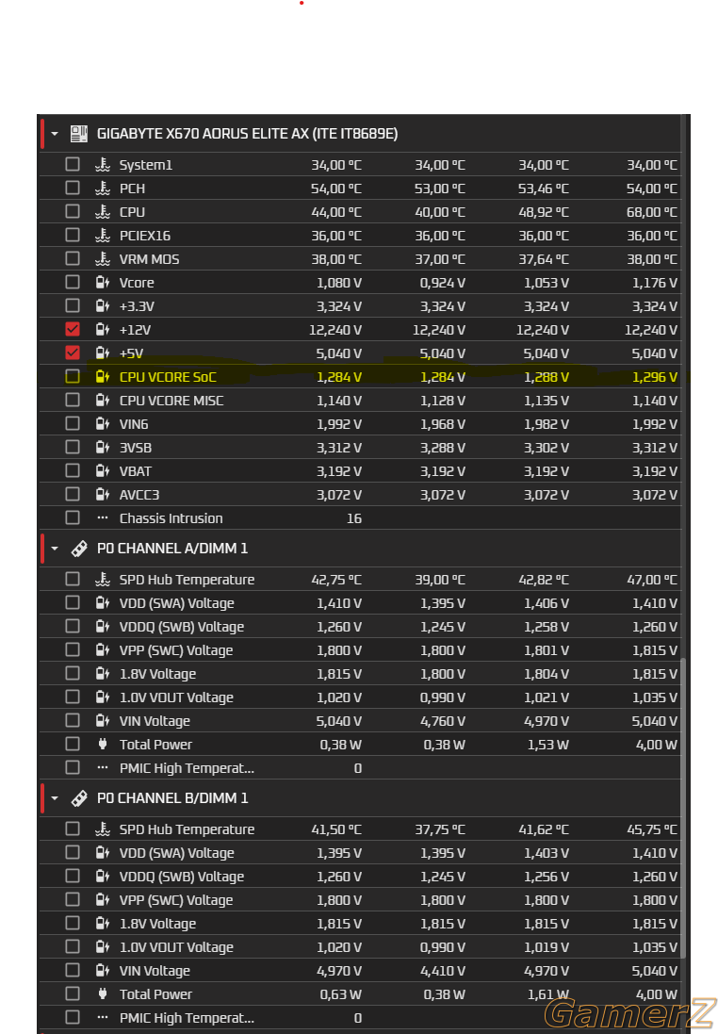Viewport: 718px width, 1034px height.
Task: Uncheck the +5V sensor checkbox
Action: pos(73,353)
